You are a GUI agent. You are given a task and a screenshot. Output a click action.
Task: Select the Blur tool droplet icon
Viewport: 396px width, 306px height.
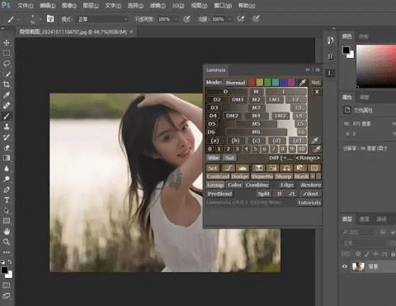coord(7,169)
